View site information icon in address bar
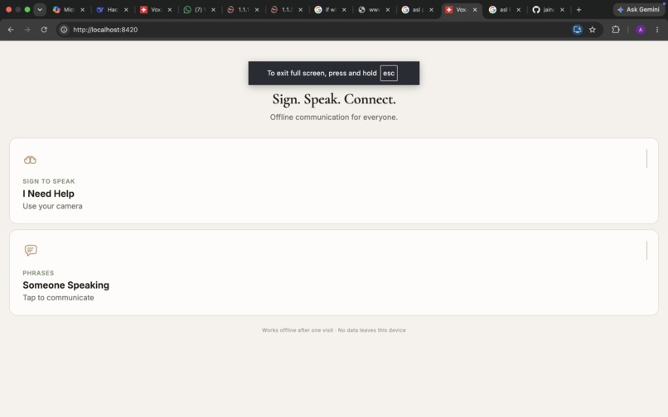This screenshot has height=417, width=668. tap(64, 30)
